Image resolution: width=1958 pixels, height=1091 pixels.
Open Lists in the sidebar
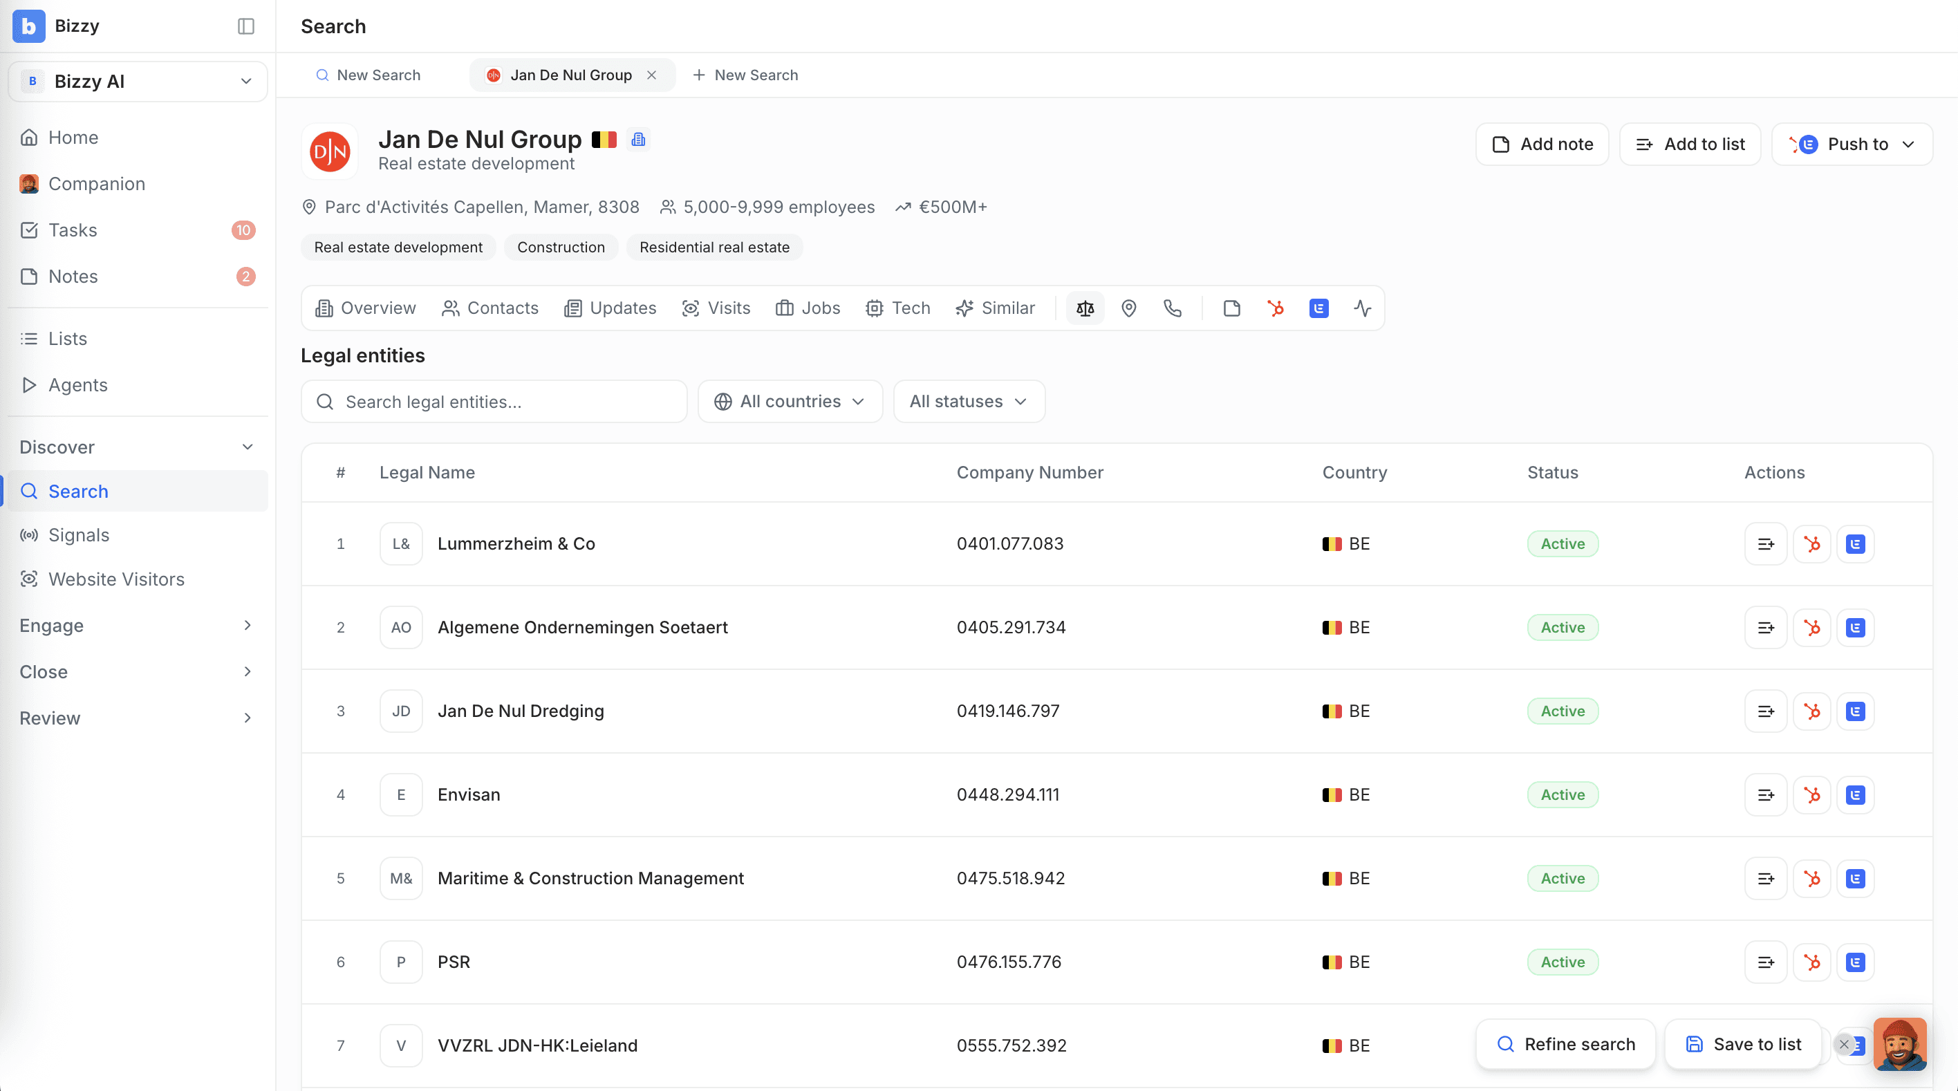138,338
